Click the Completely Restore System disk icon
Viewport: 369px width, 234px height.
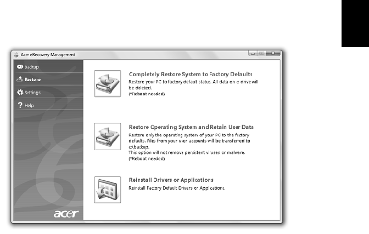pos(108,84)
